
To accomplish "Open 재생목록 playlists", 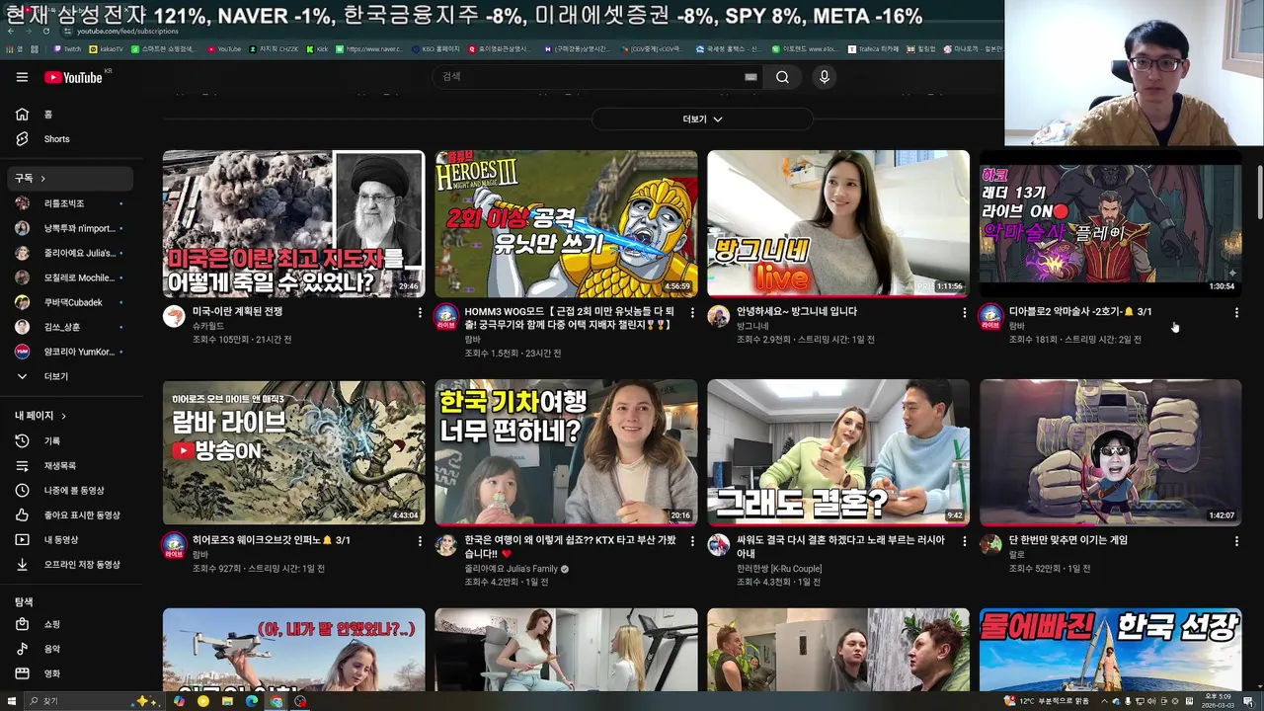I will pyautogui.click(x=69, y=466).
